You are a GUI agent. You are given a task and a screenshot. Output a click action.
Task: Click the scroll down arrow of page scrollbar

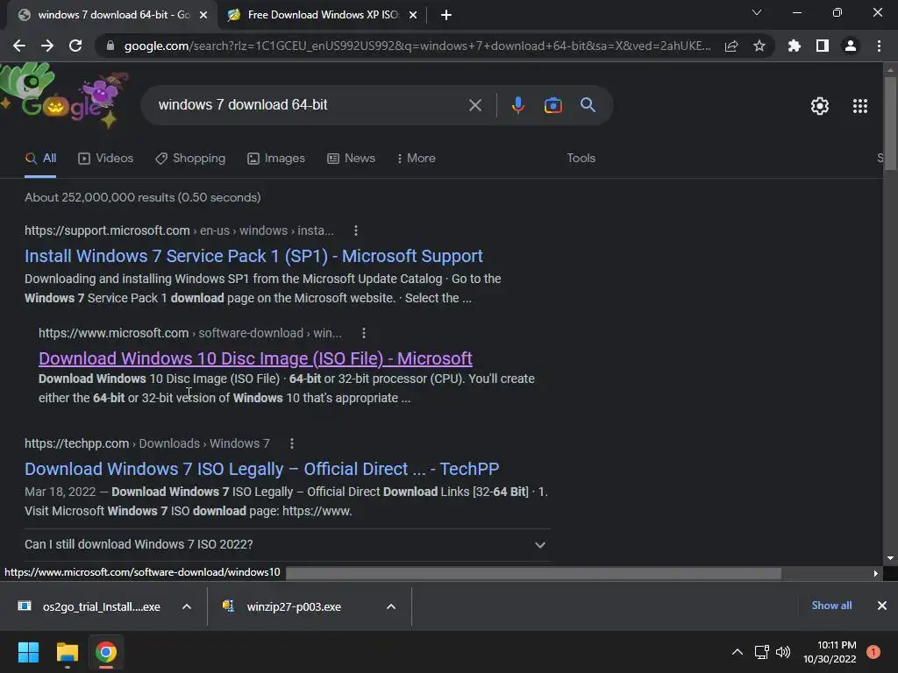890,558
